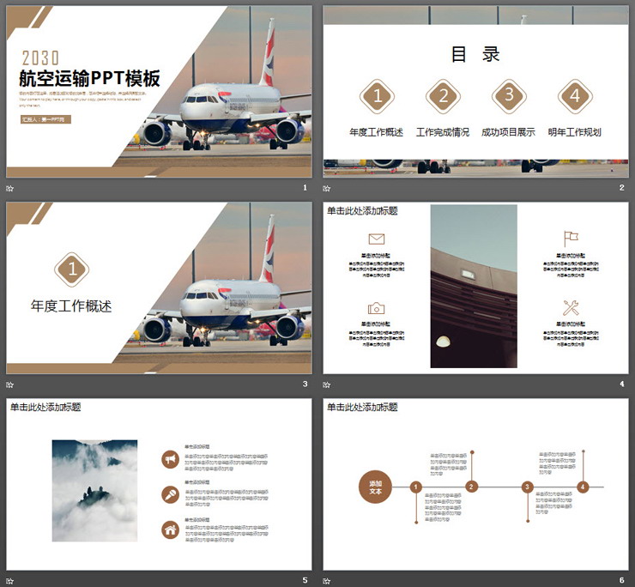
Task: Click the wrench tools icon in slide 4
Action: pos(571,307)
